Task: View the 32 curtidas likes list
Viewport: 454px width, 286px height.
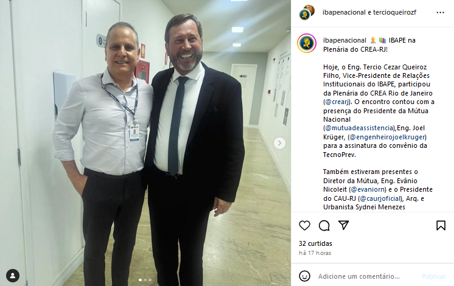Action: pyautogui.click(x=315, y=243)
